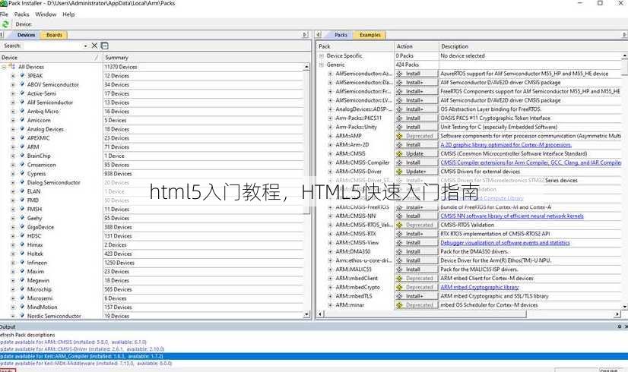Collapse the Device Specific pack group
The height and width of the screenshot is (372, 628).
click(321, 56)
